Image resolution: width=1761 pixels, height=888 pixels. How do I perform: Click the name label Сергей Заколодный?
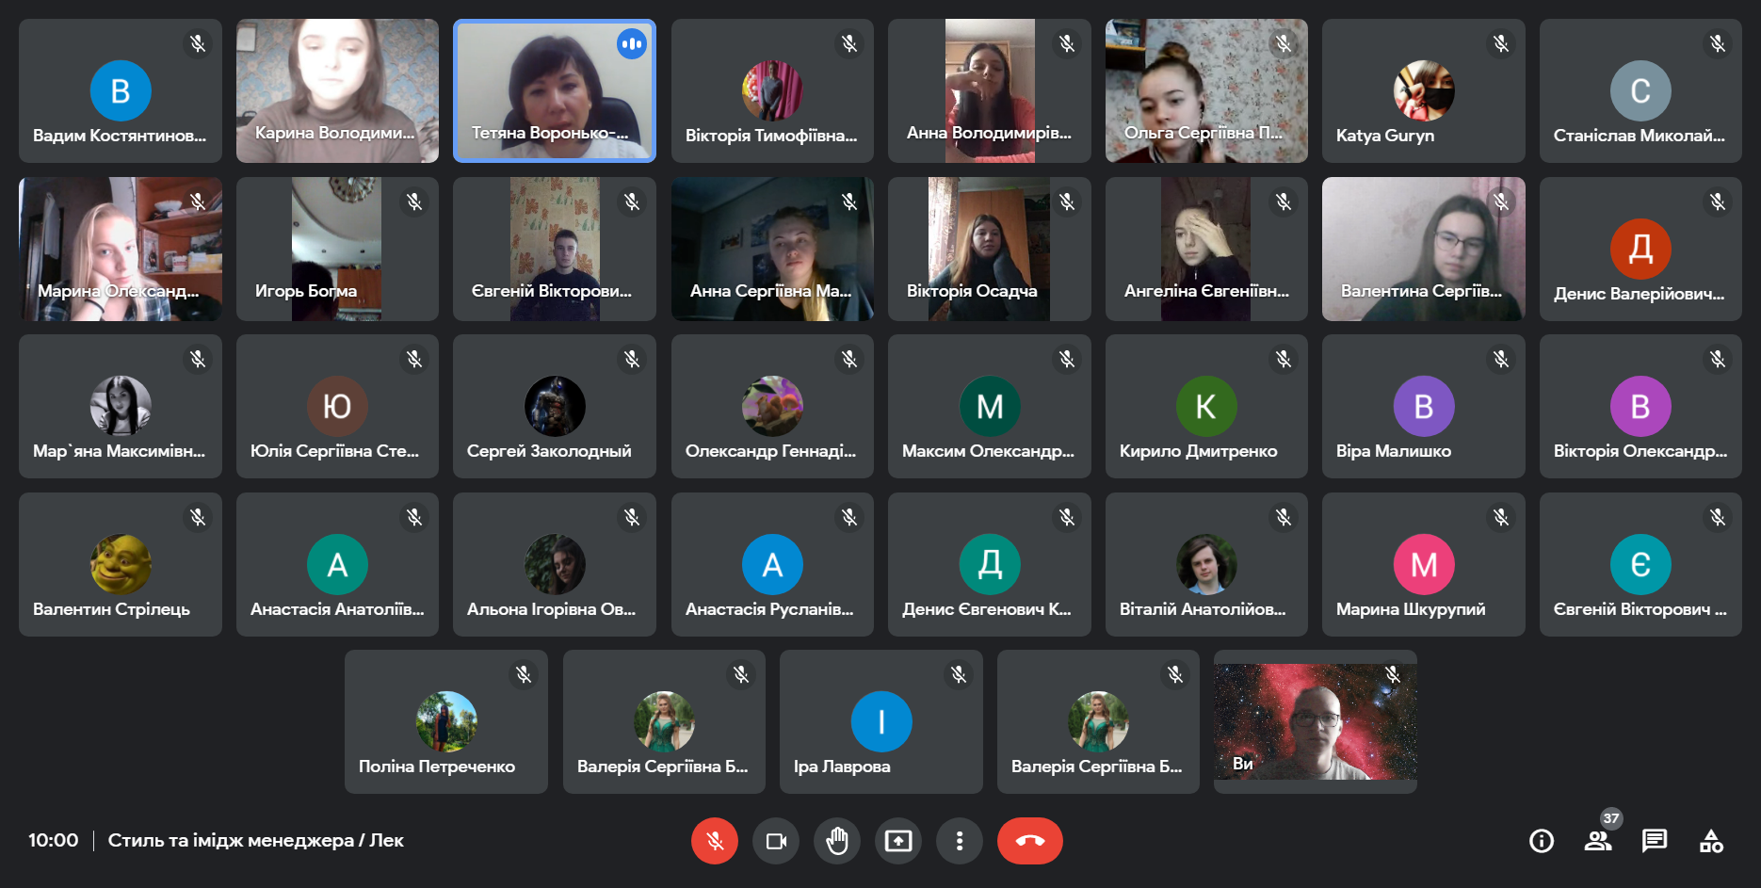[x=549, y=451]
